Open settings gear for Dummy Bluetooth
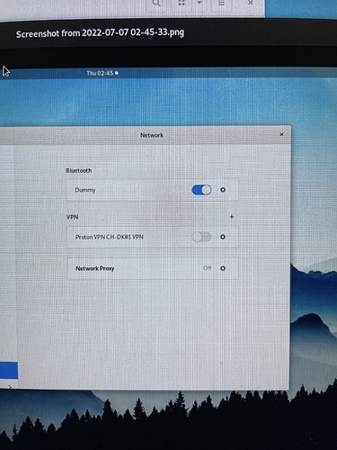 [x=223, y=190]
